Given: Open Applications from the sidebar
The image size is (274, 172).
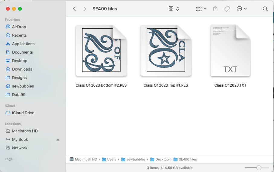Looking at the screenshot, I should 23,44.
